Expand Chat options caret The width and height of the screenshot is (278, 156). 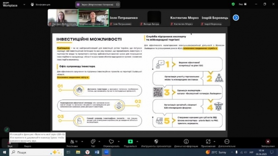99,142
